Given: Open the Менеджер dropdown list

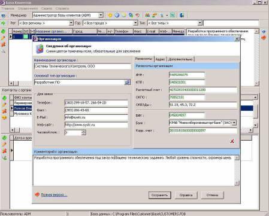Looking at the screenshot, I should point(101,15).
